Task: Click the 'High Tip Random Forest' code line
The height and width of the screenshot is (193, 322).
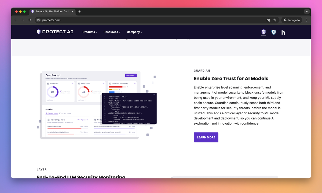Action: 127,117
